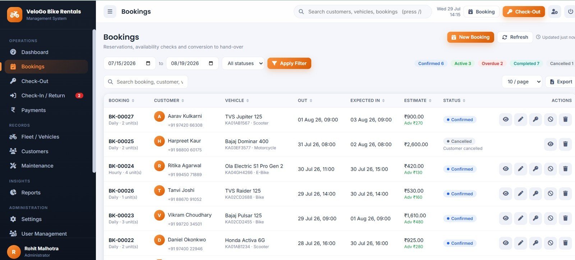Open Dashboard in sidebar
The width and height of the screenshot is (575, 260).
(x=46, y=52)
